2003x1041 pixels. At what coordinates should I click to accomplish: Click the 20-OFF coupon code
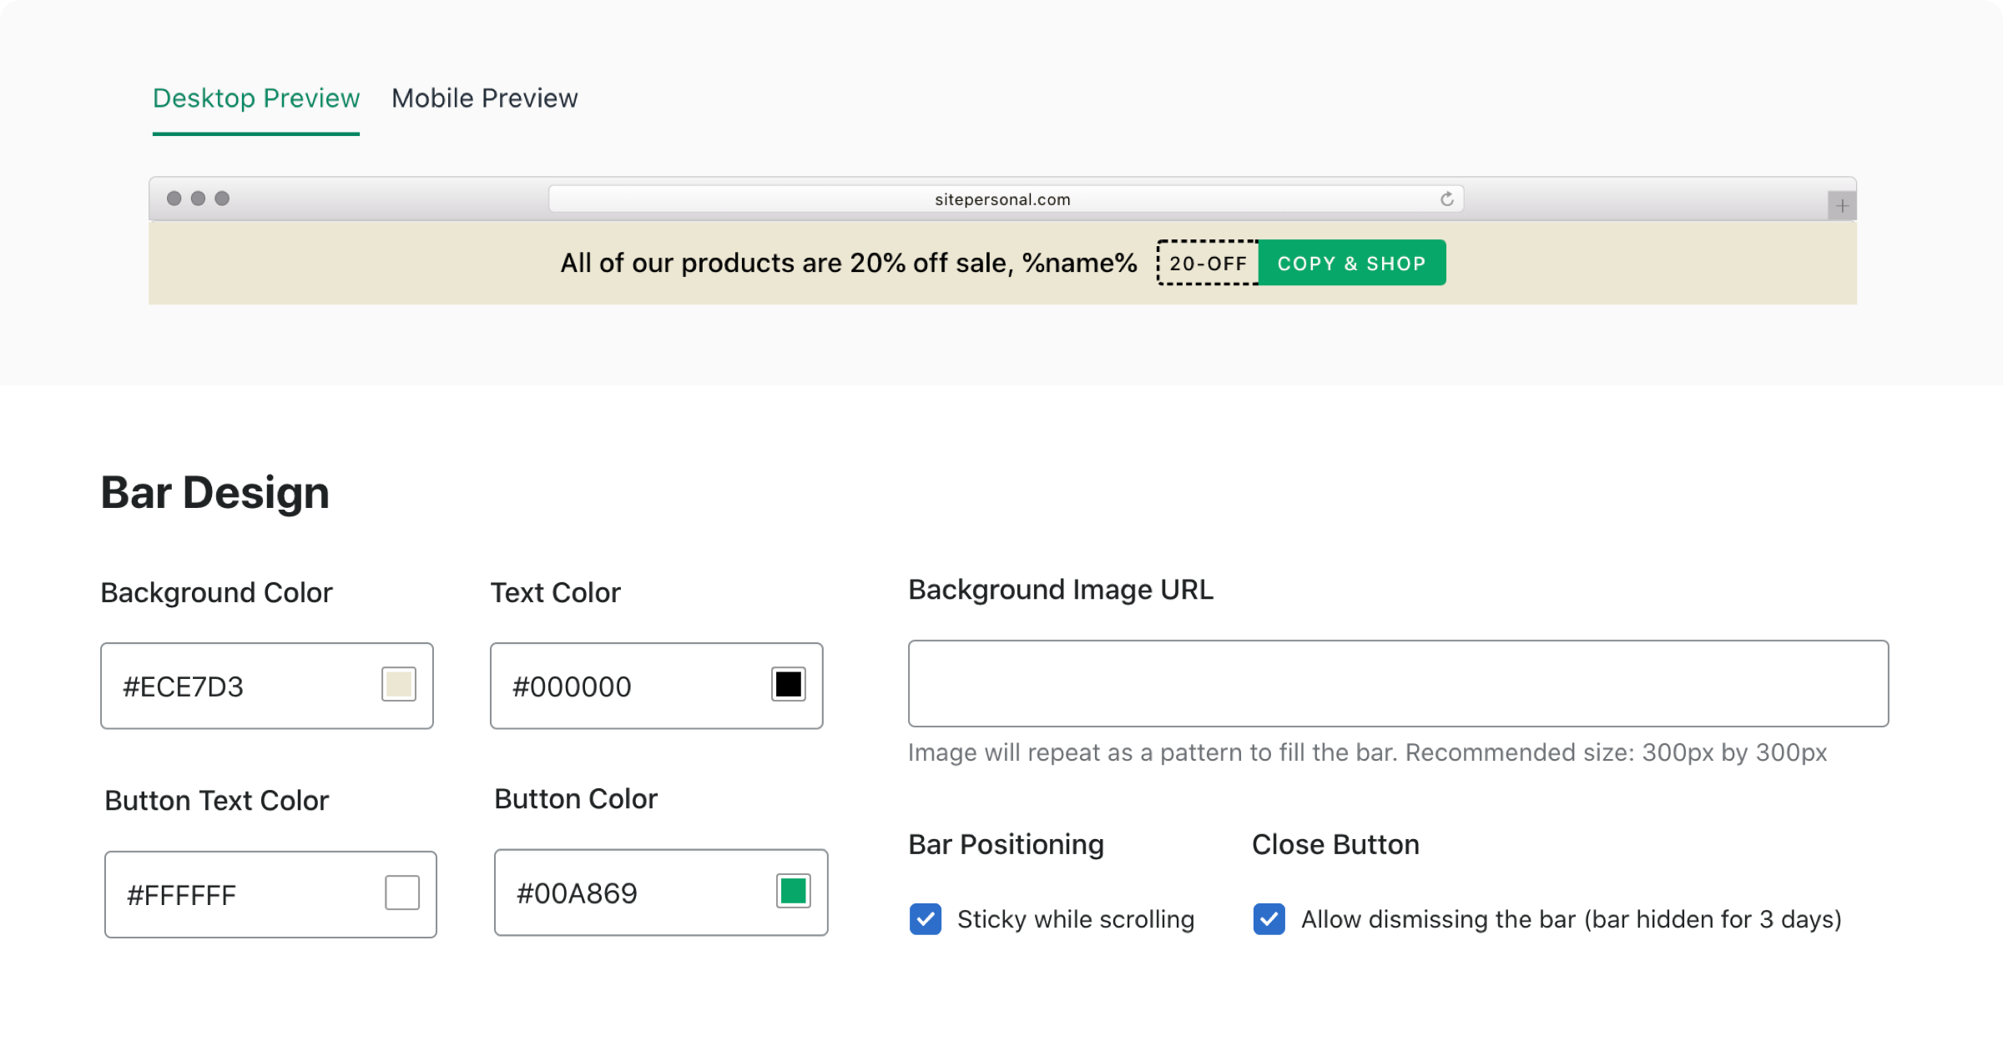point(1208,263)
